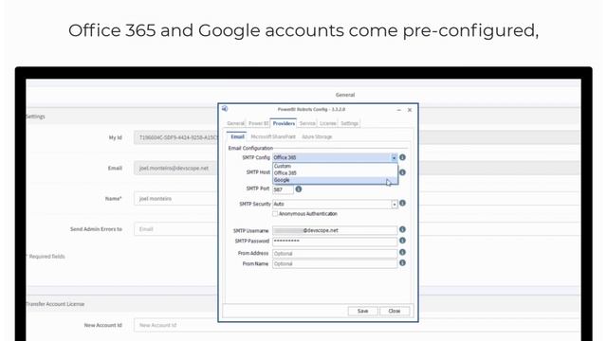Minimize the PowerBI Robots Config dialog
This screenshot has height=341, width=607.
pyautogui.click(x=398, y=110)
